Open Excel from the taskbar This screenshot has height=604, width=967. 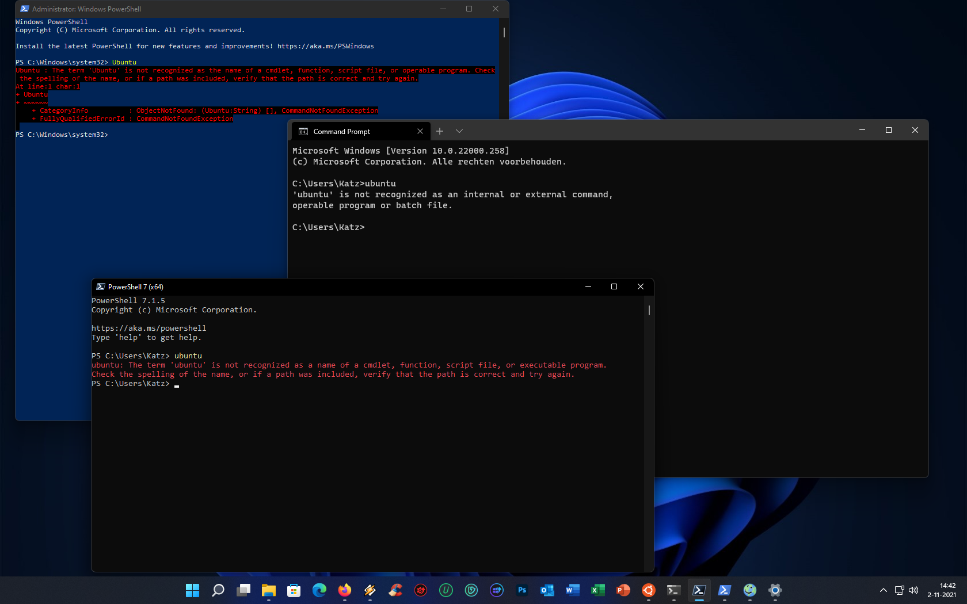click(x=598, y=590)
